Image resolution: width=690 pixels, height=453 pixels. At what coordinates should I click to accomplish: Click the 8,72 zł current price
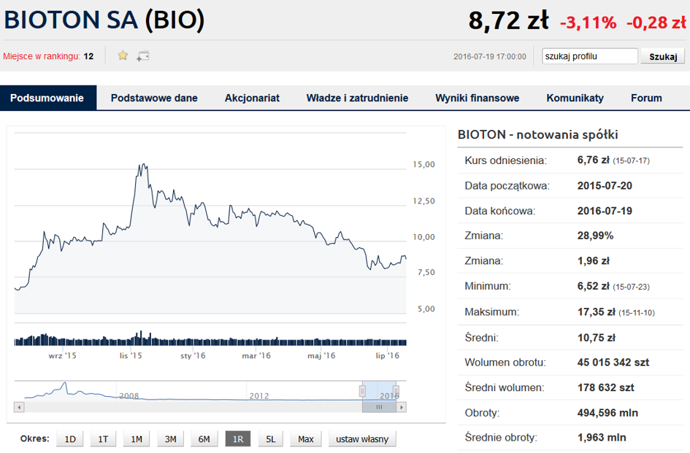coord(508,20)
